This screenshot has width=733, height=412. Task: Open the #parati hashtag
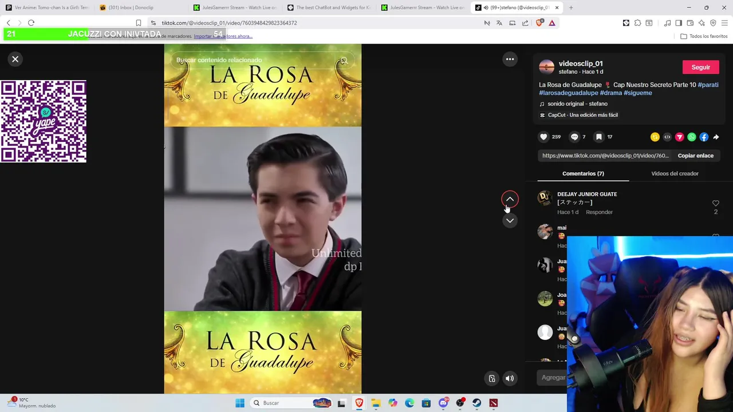(x=708, y=85)
